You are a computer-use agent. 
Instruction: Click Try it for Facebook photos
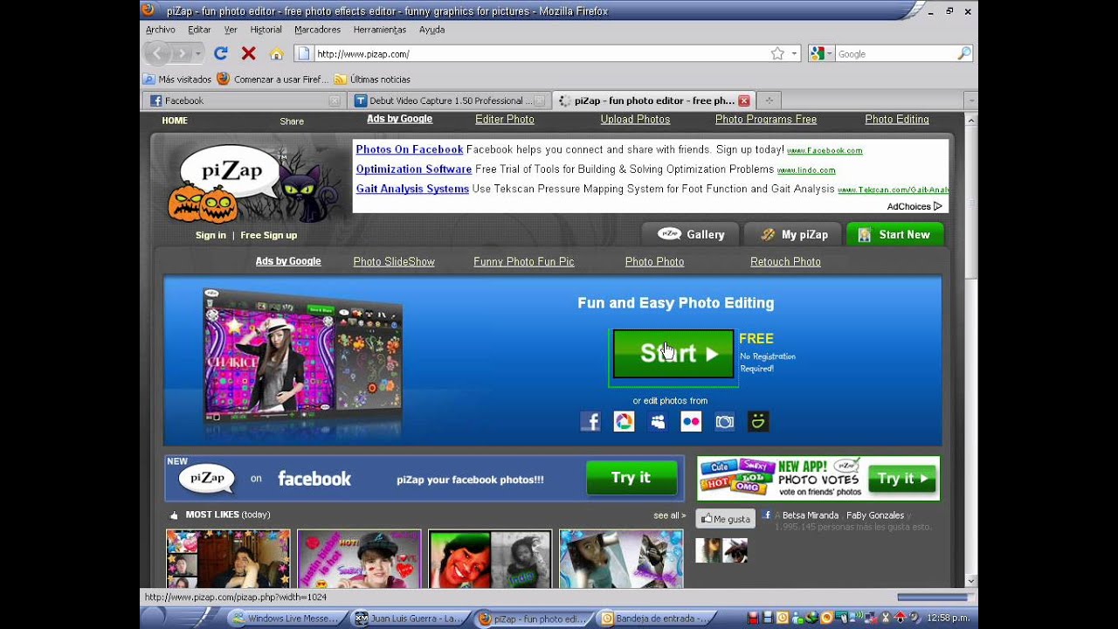[x=631, y=478]
